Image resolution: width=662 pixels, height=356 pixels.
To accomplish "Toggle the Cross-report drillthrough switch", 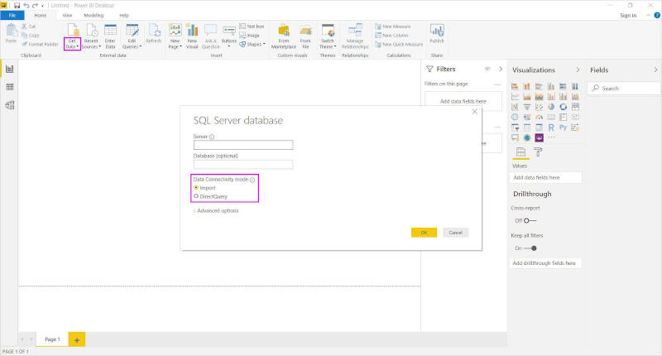I will point(530,220).
